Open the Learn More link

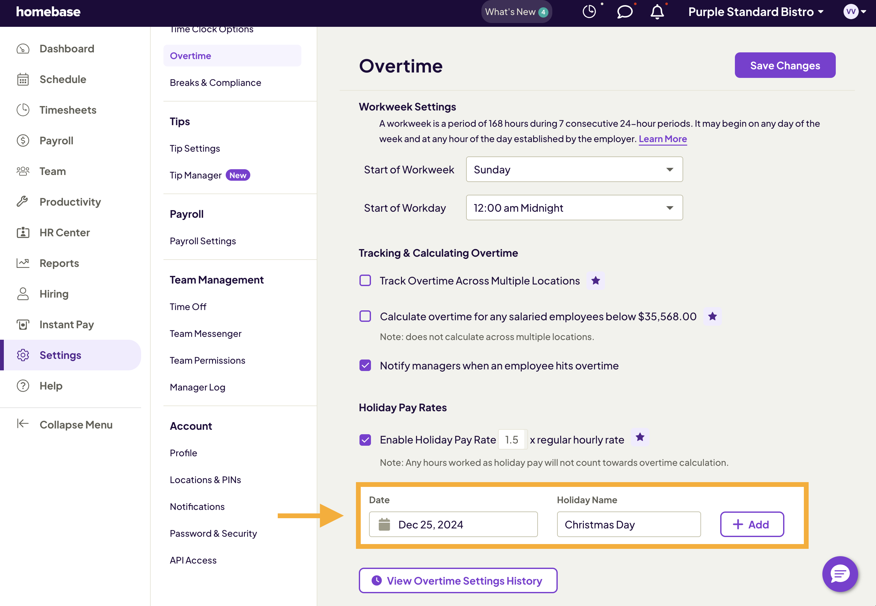[x=662, y=139]
